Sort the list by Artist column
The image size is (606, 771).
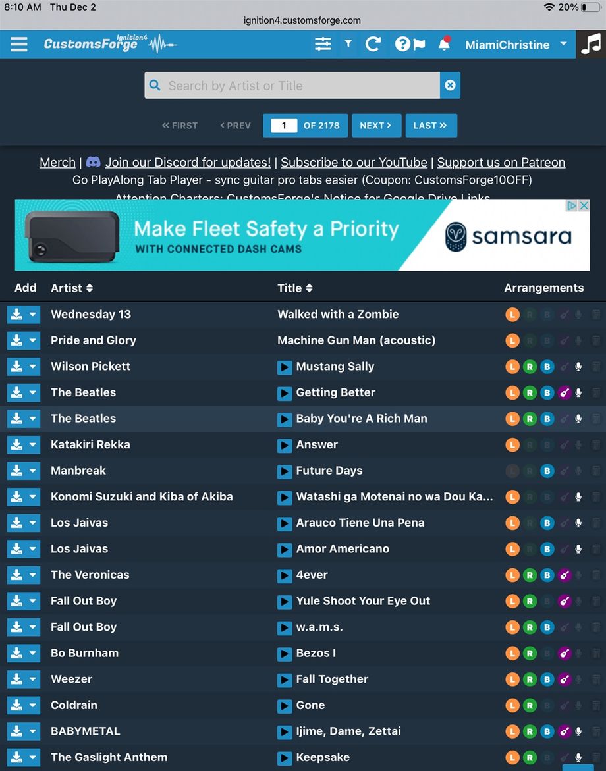[72, 288]
